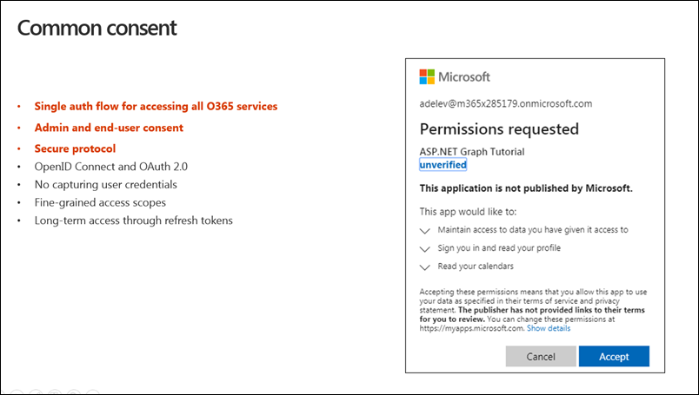Select the OpenID Connect and OAuth 2.0 bullet
The image size is (699, 395).
coord(111,167)
